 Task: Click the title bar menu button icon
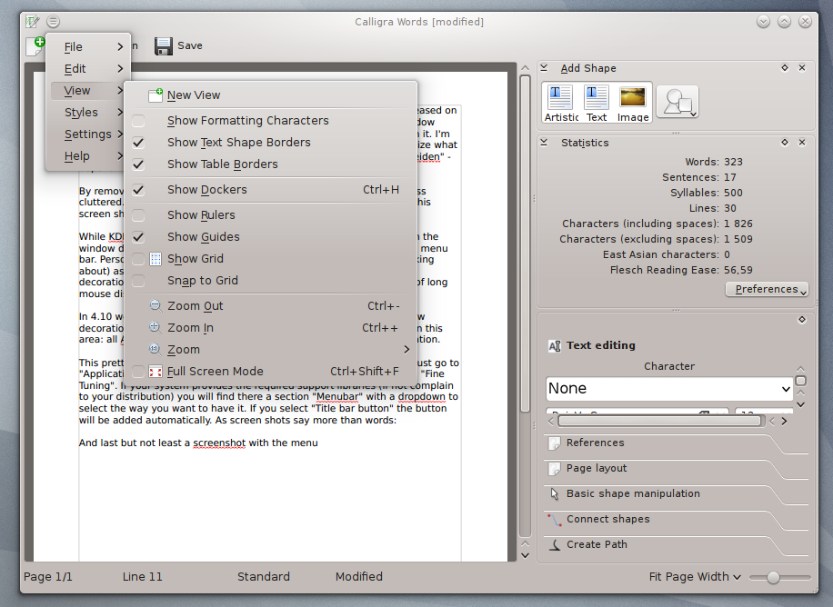point(53,21)
